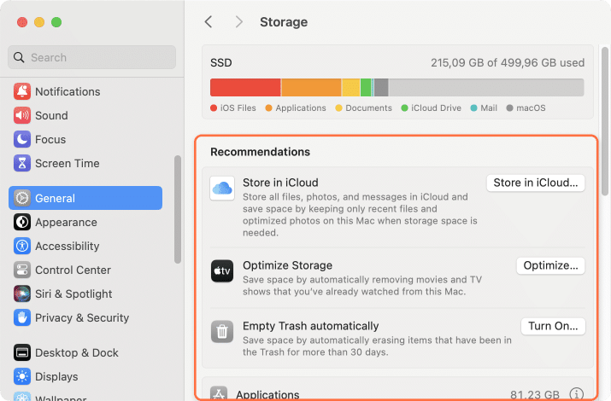Click the Screen Time hourglass icon
The height and width of the screenshot is (401, 611).
(22, 163)
